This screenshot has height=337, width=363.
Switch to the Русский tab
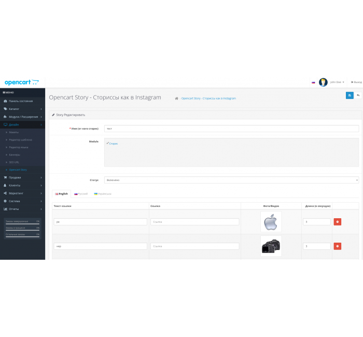coord(81,194)
